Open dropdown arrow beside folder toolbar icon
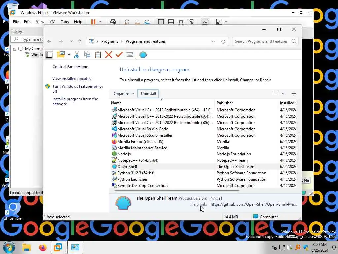This screenshot has height=254, width=338. pyautogui.click(x=69, y=55)
